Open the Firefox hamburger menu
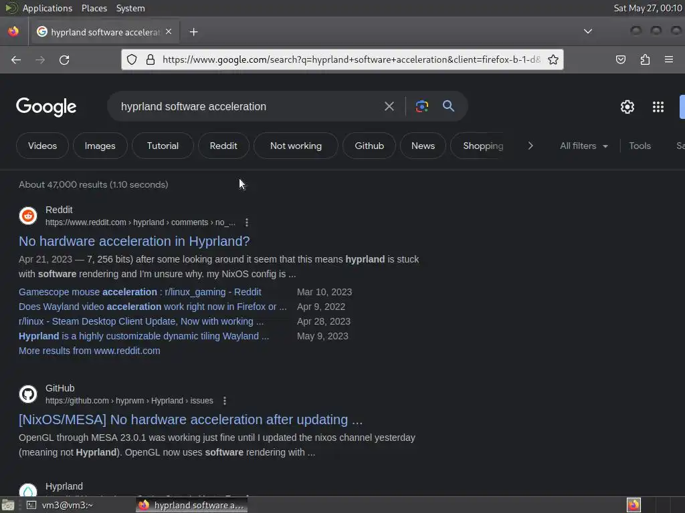This screenshot has width=685, height=513. tap(668, 59)
